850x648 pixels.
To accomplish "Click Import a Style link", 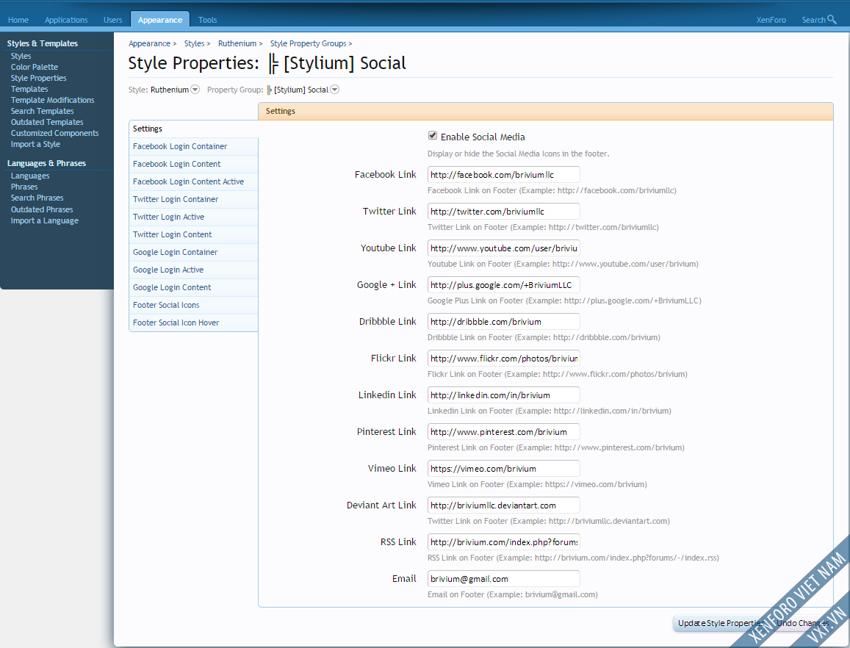I will 35,144.
